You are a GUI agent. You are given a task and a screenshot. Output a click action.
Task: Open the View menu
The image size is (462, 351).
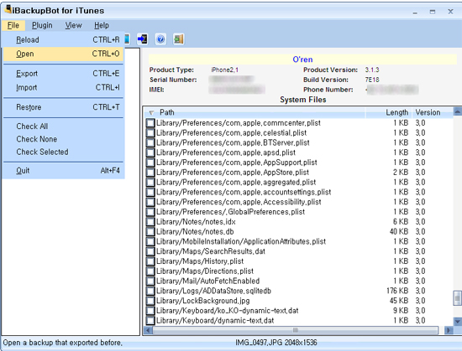(x=73, y=26)
